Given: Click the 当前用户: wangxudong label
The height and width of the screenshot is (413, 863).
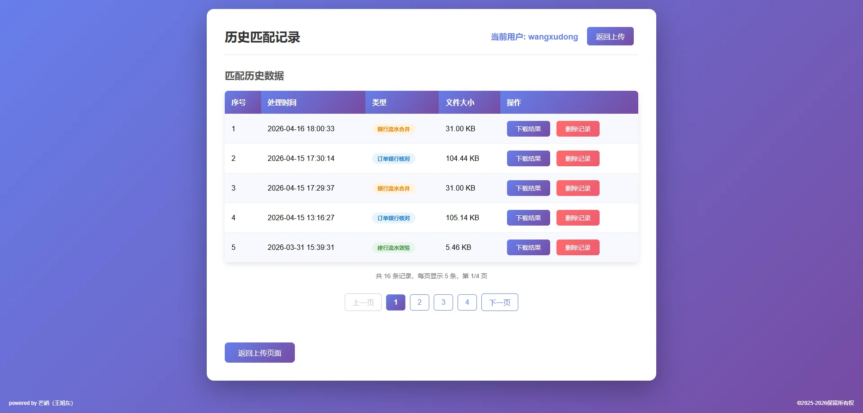Looking at the screenshot, I should [534, 37].
